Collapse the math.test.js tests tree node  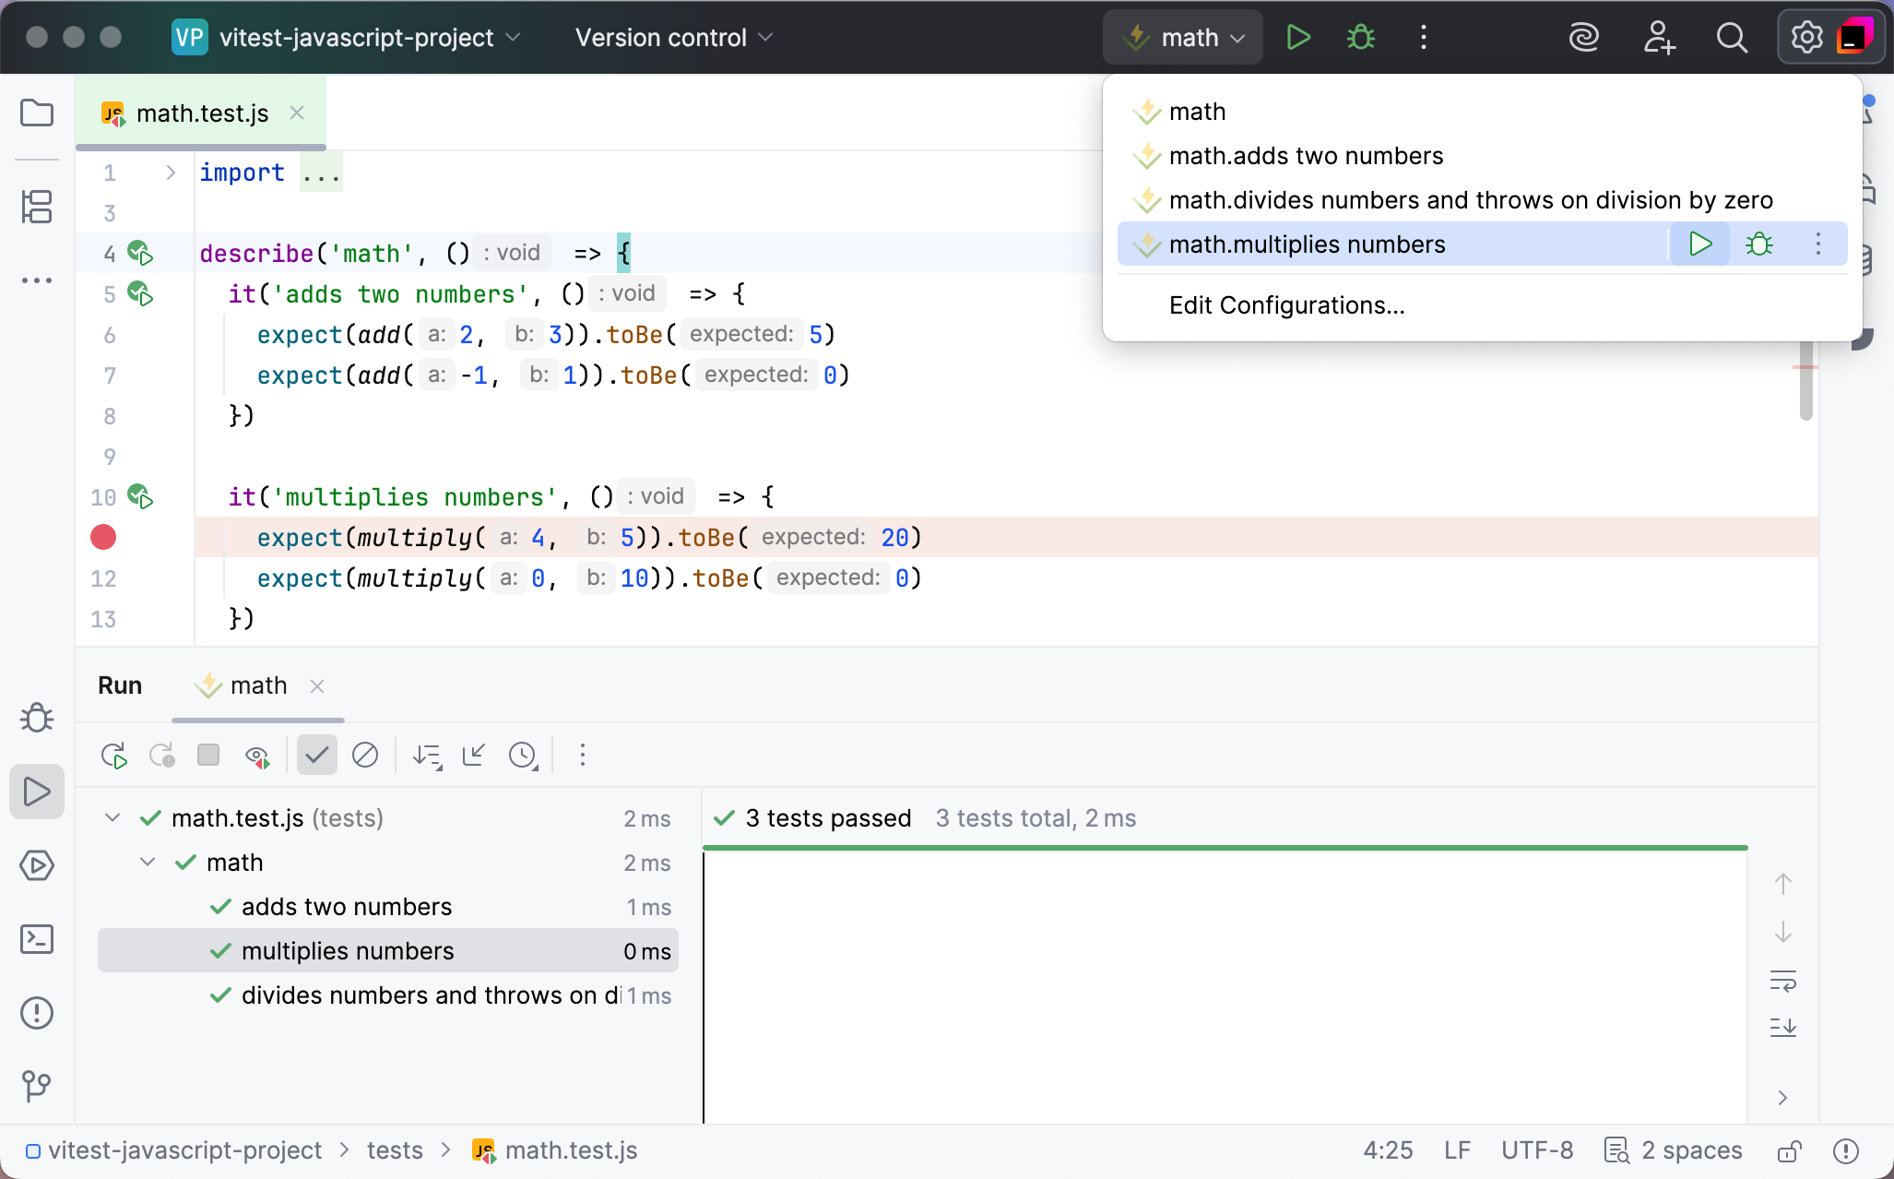[112, 818]
